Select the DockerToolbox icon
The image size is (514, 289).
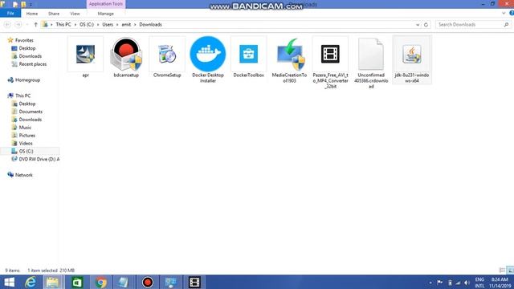(248, 55)
